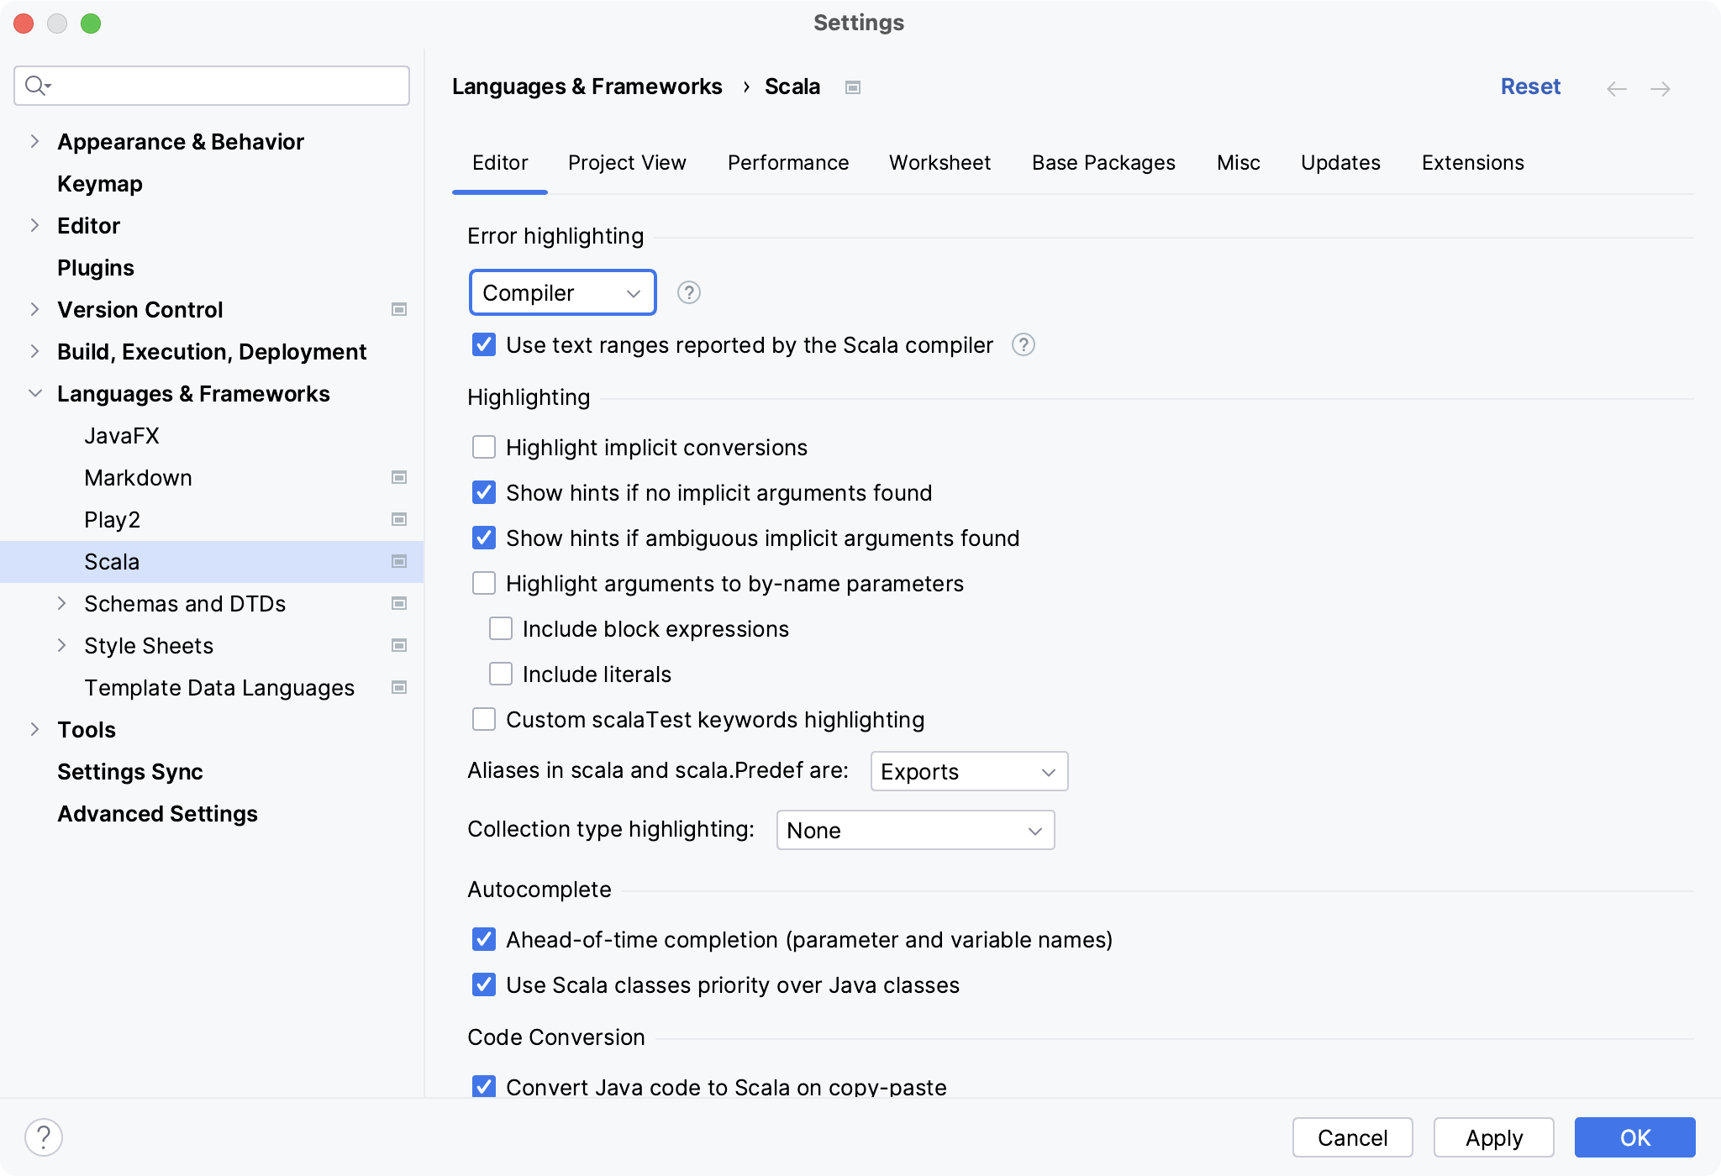Click the Reset link
This screenshot has width=1721, height=1176.
coord(1529,86)
